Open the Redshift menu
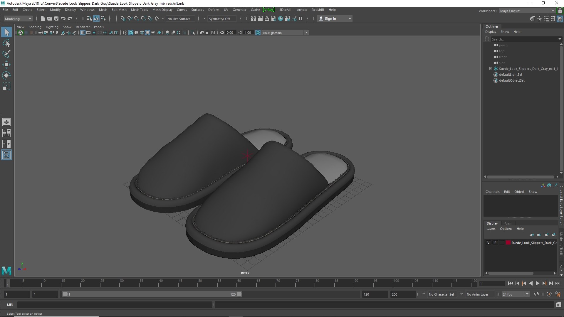The image size is (564, 317). click(318, 10)
